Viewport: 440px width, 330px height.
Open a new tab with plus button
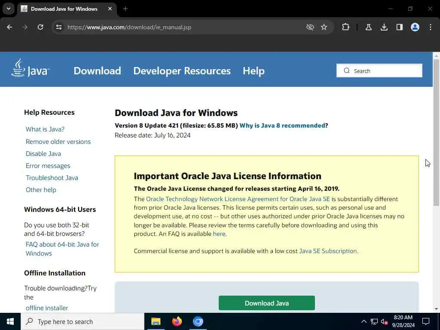[125, 9]
